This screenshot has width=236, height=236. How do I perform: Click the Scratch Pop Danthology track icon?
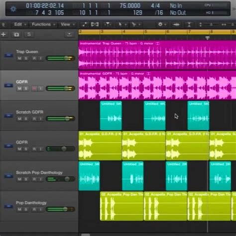pyautogui.click(x=8, y=176)
